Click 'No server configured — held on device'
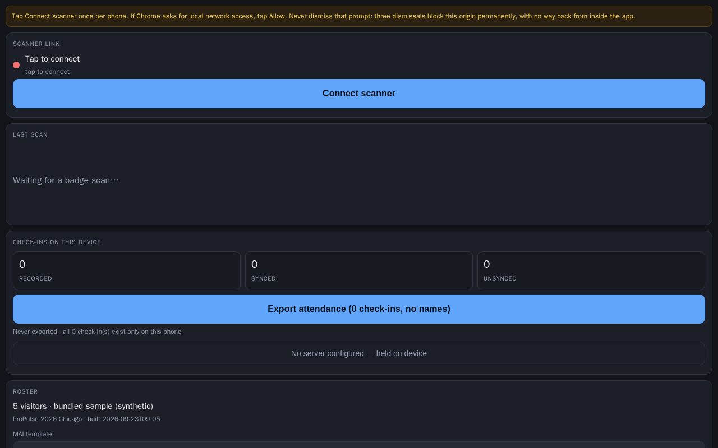Screen dimensions: 718x448 359,353
